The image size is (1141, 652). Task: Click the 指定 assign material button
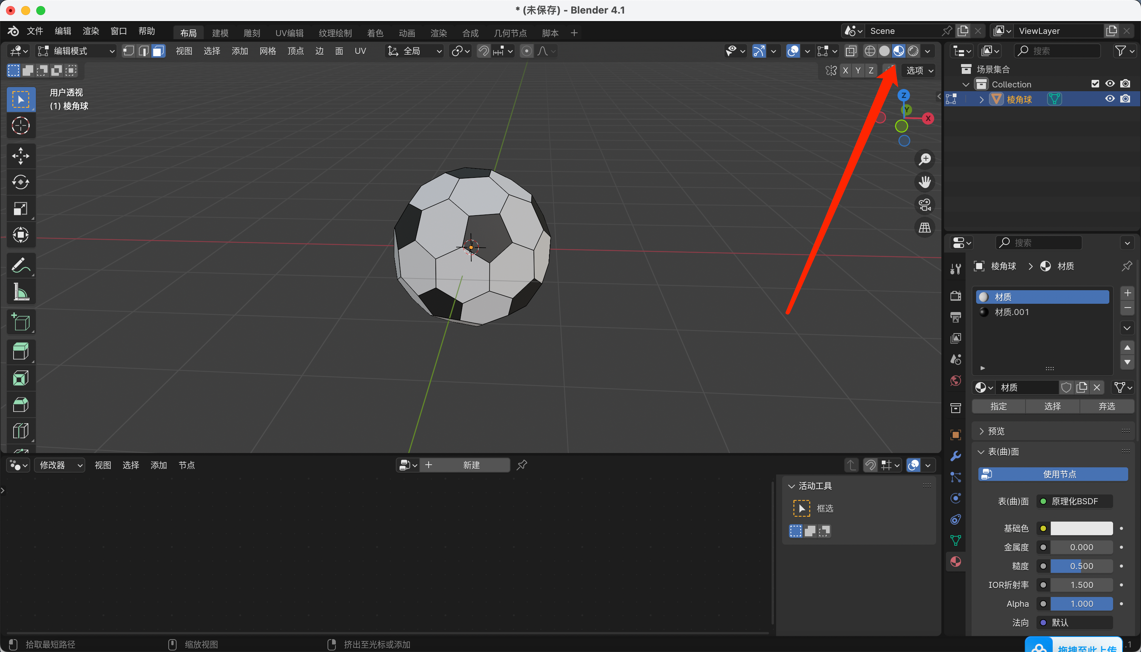click(998, 406)
